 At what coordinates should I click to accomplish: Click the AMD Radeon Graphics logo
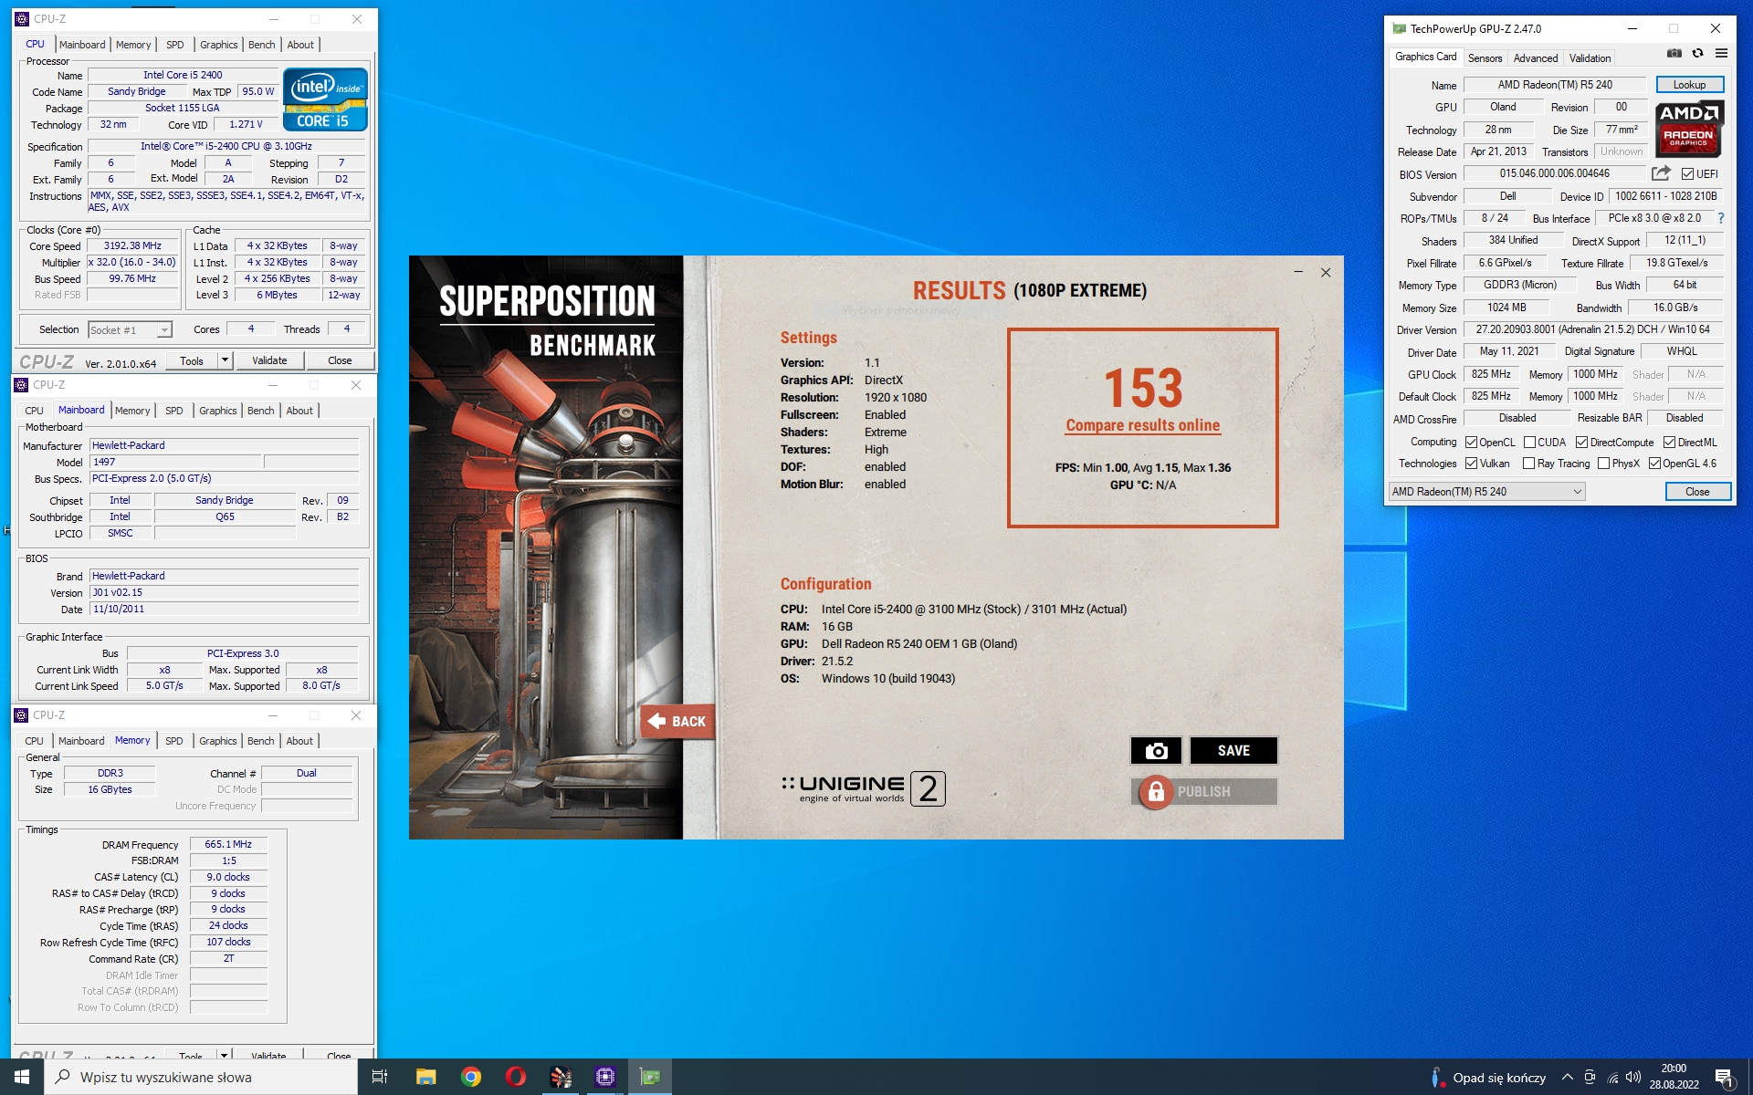pyautogui.click(x=1689, y=129)
